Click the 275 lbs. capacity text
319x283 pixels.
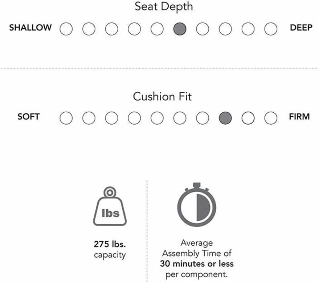(x=110, y=249)
